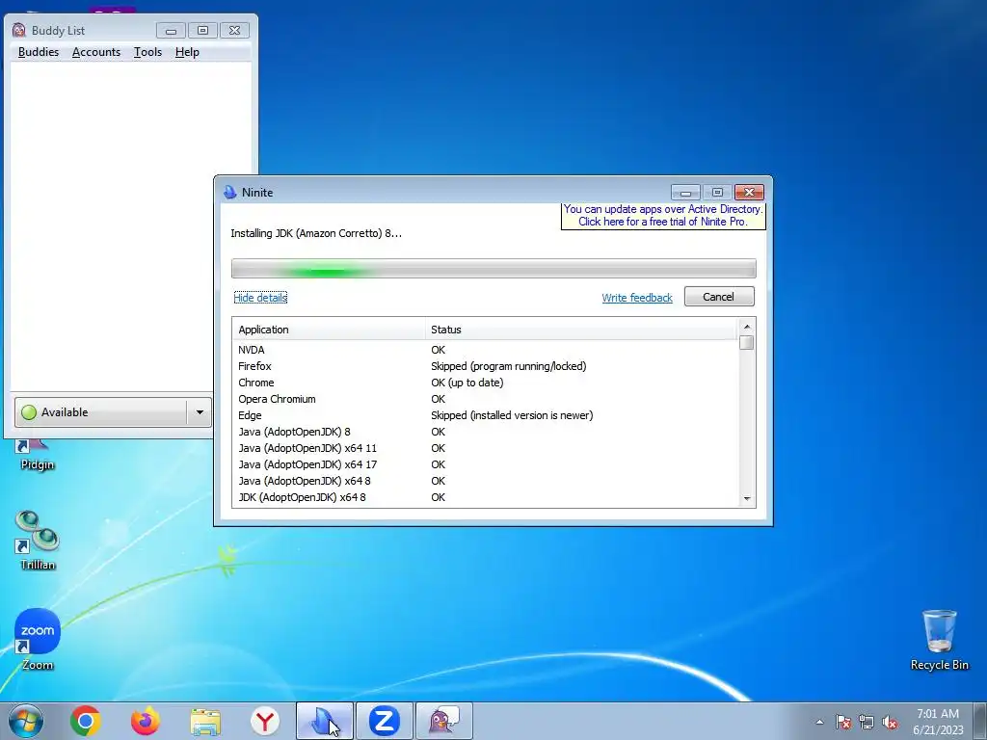
Task: Sort by Status column header
Action: [581, 330]
